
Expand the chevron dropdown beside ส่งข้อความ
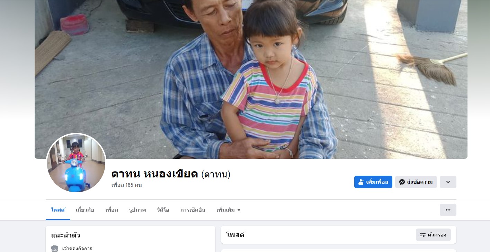tap(448, 182)
